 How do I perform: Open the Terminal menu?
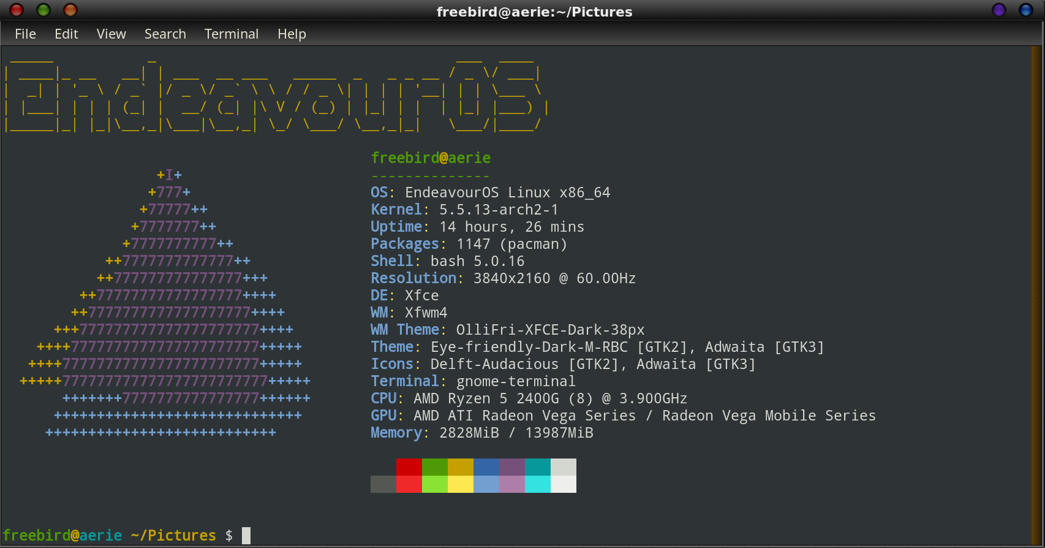(232, 34)
